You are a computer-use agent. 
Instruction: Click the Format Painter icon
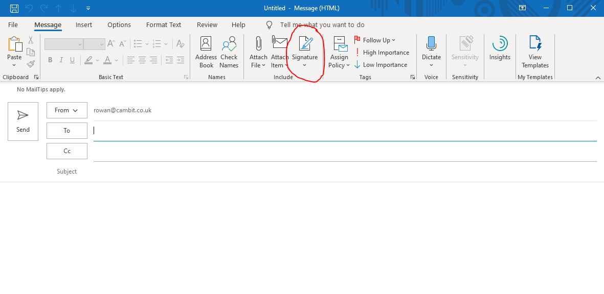point(30,64)
